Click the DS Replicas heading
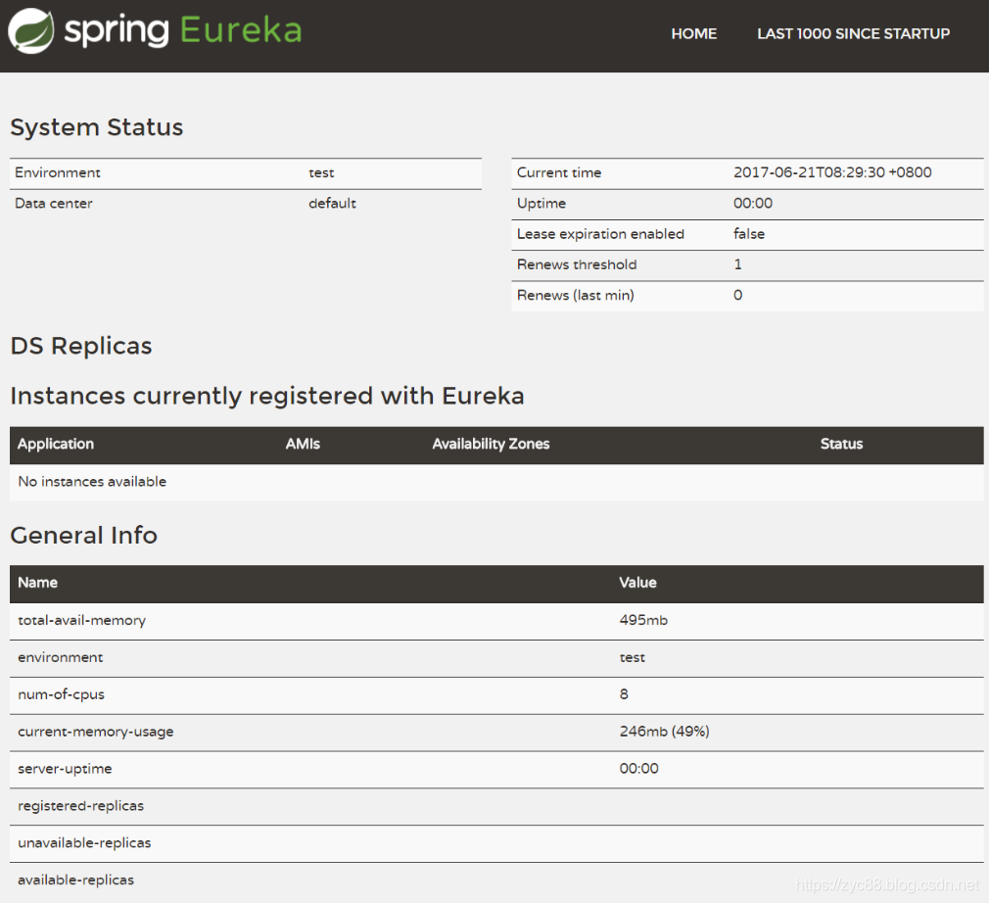This screenshot has height=903, width=989. coord(80,346)
